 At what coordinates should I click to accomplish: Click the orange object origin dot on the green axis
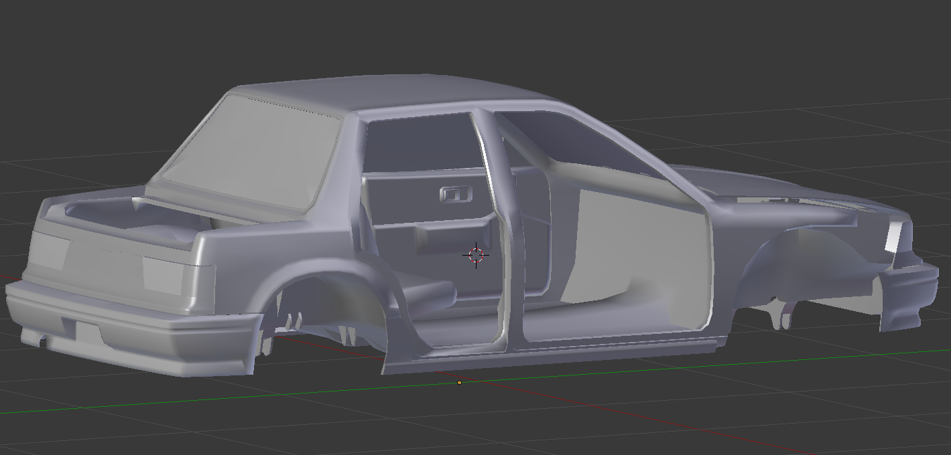point(459,383)
